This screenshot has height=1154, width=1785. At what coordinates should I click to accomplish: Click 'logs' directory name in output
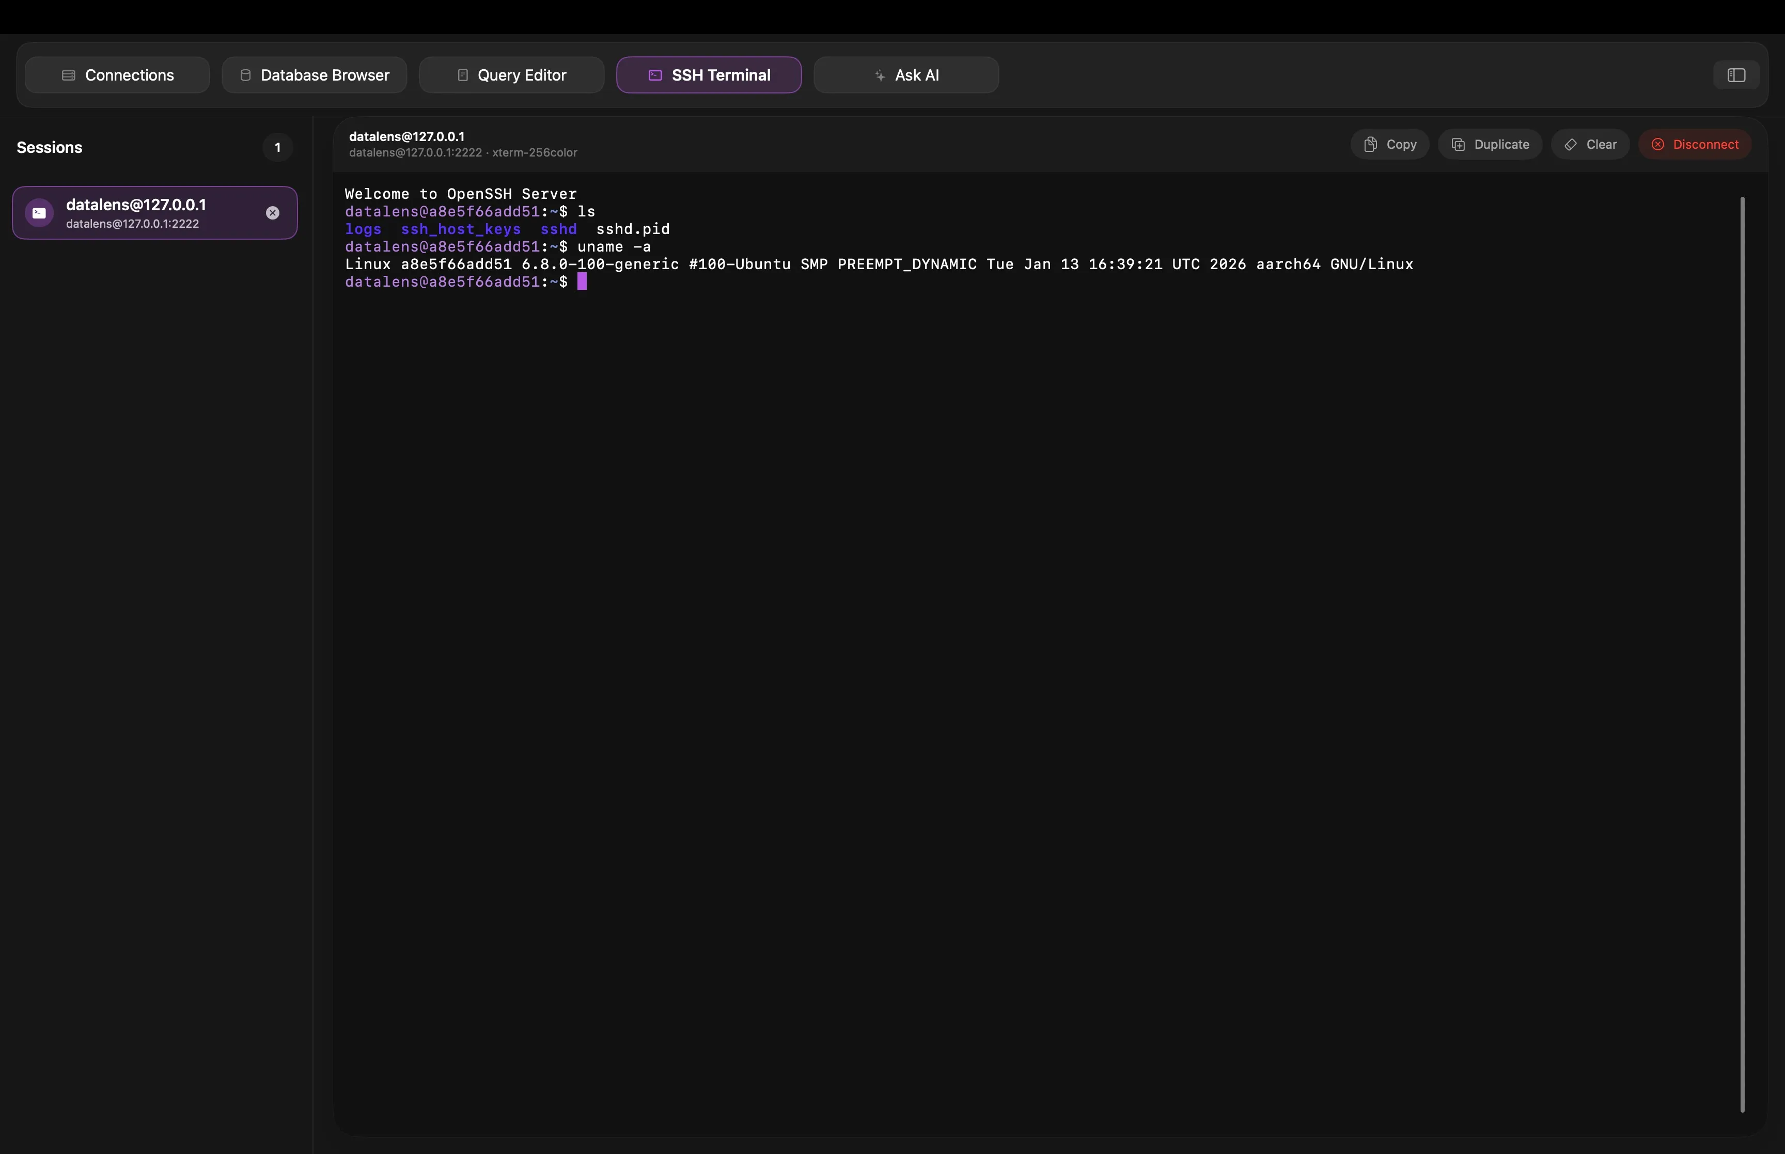coord(363,229)
